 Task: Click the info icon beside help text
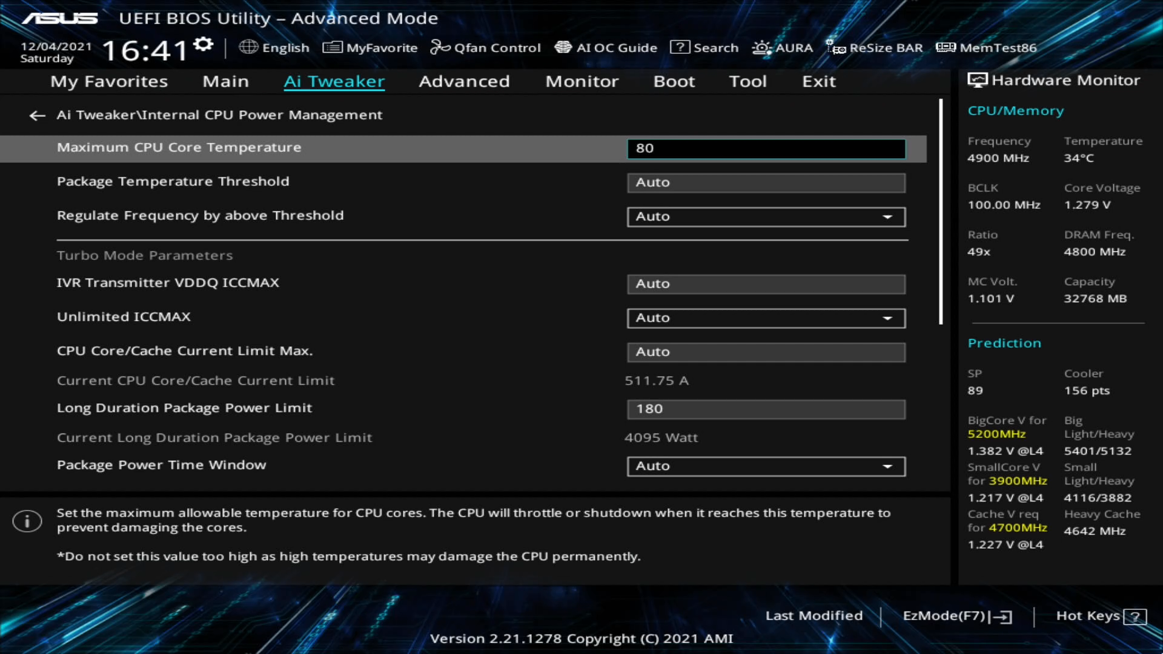click(27, 521)
